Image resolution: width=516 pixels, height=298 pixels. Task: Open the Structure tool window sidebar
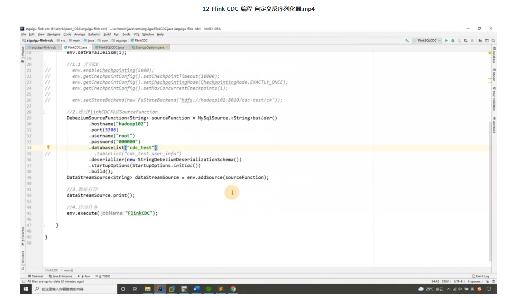click(x=23, y=260)
